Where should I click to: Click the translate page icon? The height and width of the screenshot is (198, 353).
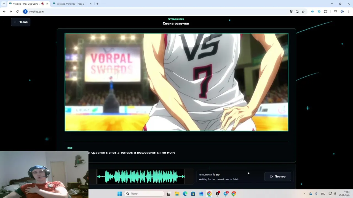tap(291, 12)
